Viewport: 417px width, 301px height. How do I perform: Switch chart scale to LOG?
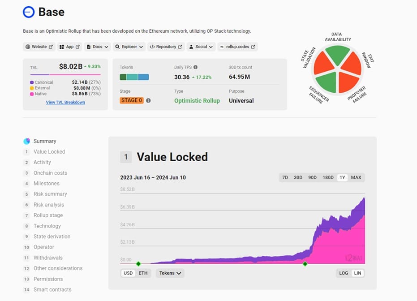coord(344,273)
